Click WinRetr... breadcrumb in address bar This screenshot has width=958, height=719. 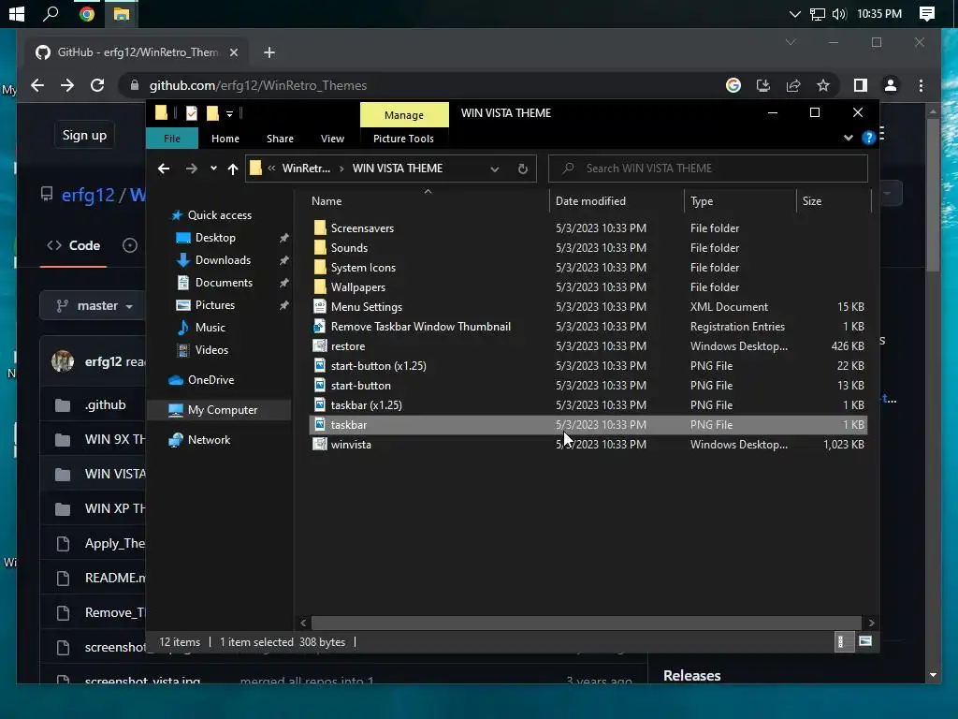(306, 169)
